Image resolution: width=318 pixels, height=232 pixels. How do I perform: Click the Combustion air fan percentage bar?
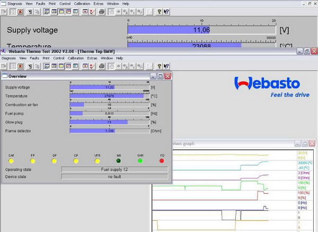coord(110,105)
